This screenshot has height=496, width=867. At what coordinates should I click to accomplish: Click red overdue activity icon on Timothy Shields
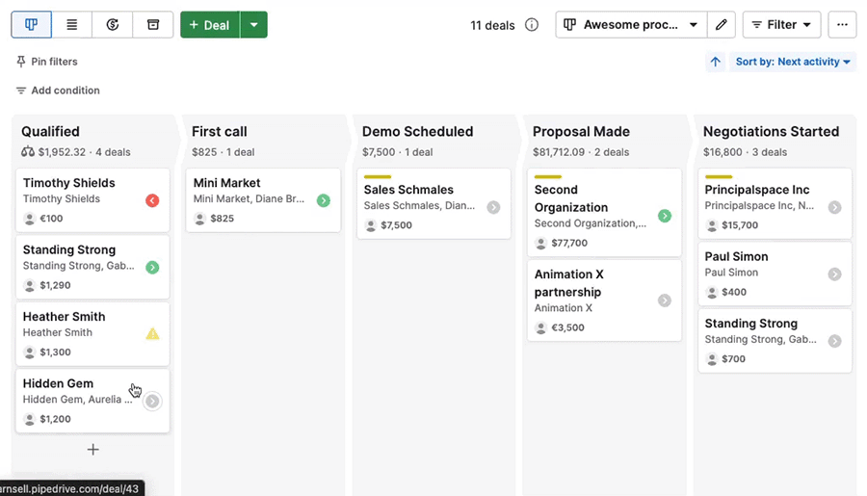[152, 200]
